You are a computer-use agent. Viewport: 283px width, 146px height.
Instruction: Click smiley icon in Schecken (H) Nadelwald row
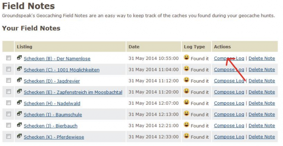(186, 103)
